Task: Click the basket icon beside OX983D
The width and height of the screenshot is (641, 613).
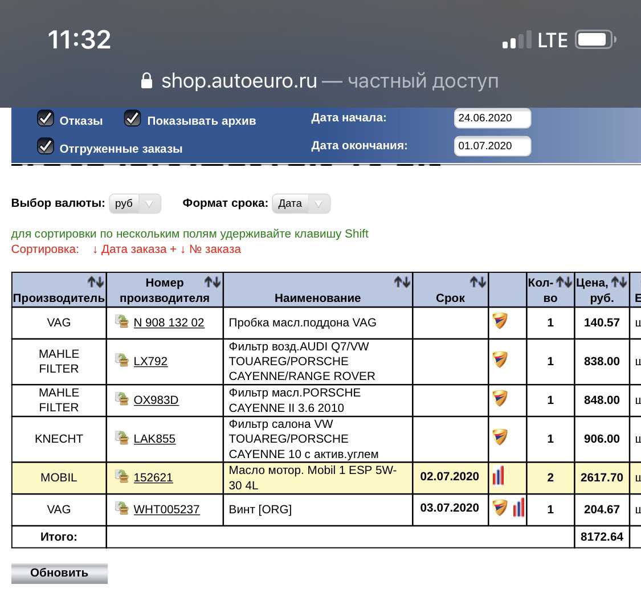Action: tap(121, 398)
